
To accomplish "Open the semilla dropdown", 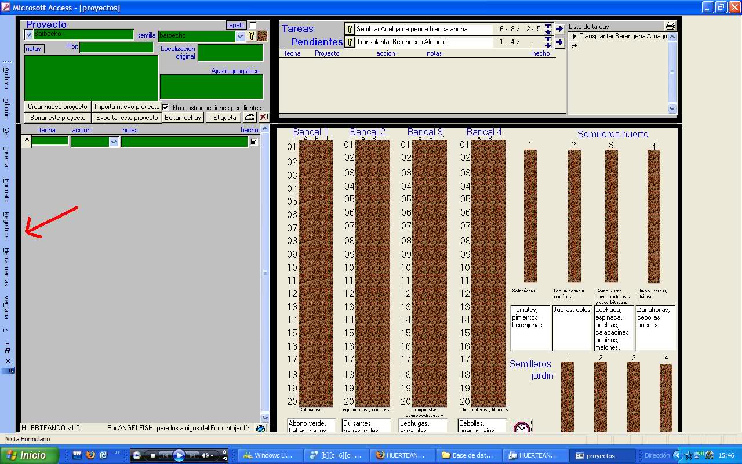I will point(240,36).
